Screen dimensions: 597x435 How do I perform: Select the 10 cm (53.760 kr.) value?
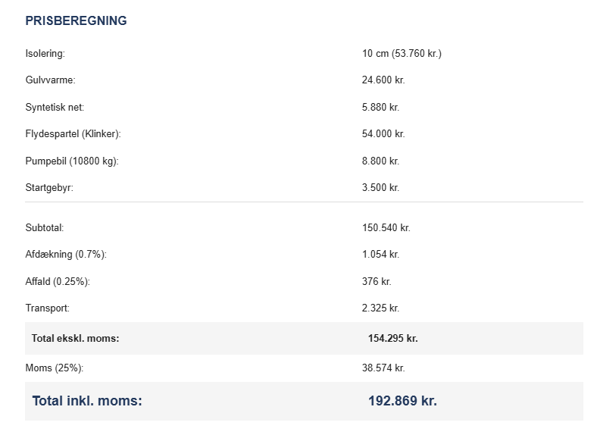pyautogui.click(x=402, y=54)
